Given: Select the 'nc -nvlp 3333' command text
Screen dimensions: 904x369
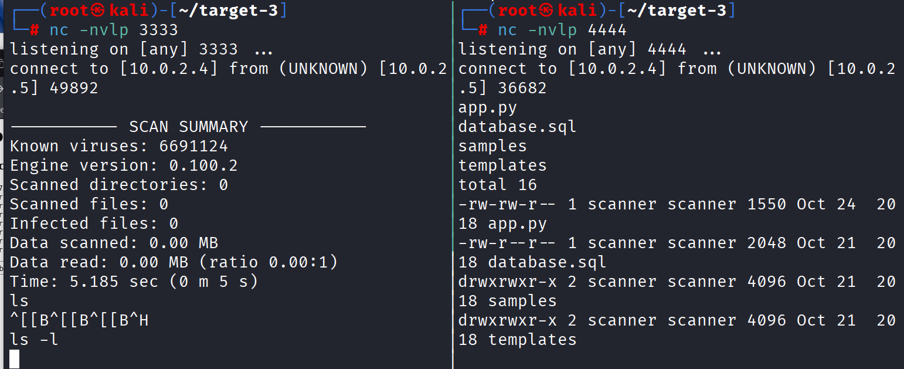Looking at the screenshot, I should [x=113, y=30].
